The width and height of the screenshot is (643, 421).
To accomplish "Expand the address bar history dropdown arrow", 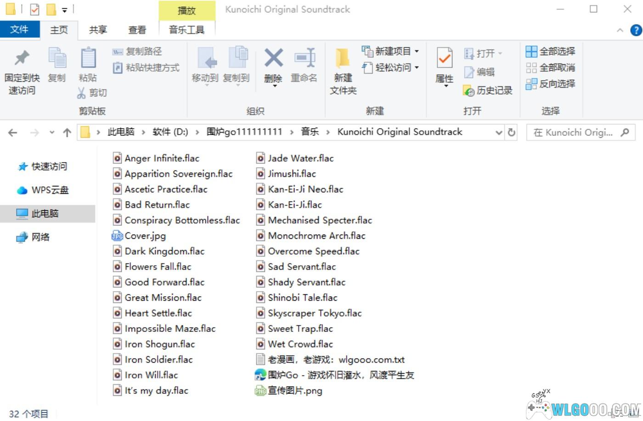I will coord(499,133).
